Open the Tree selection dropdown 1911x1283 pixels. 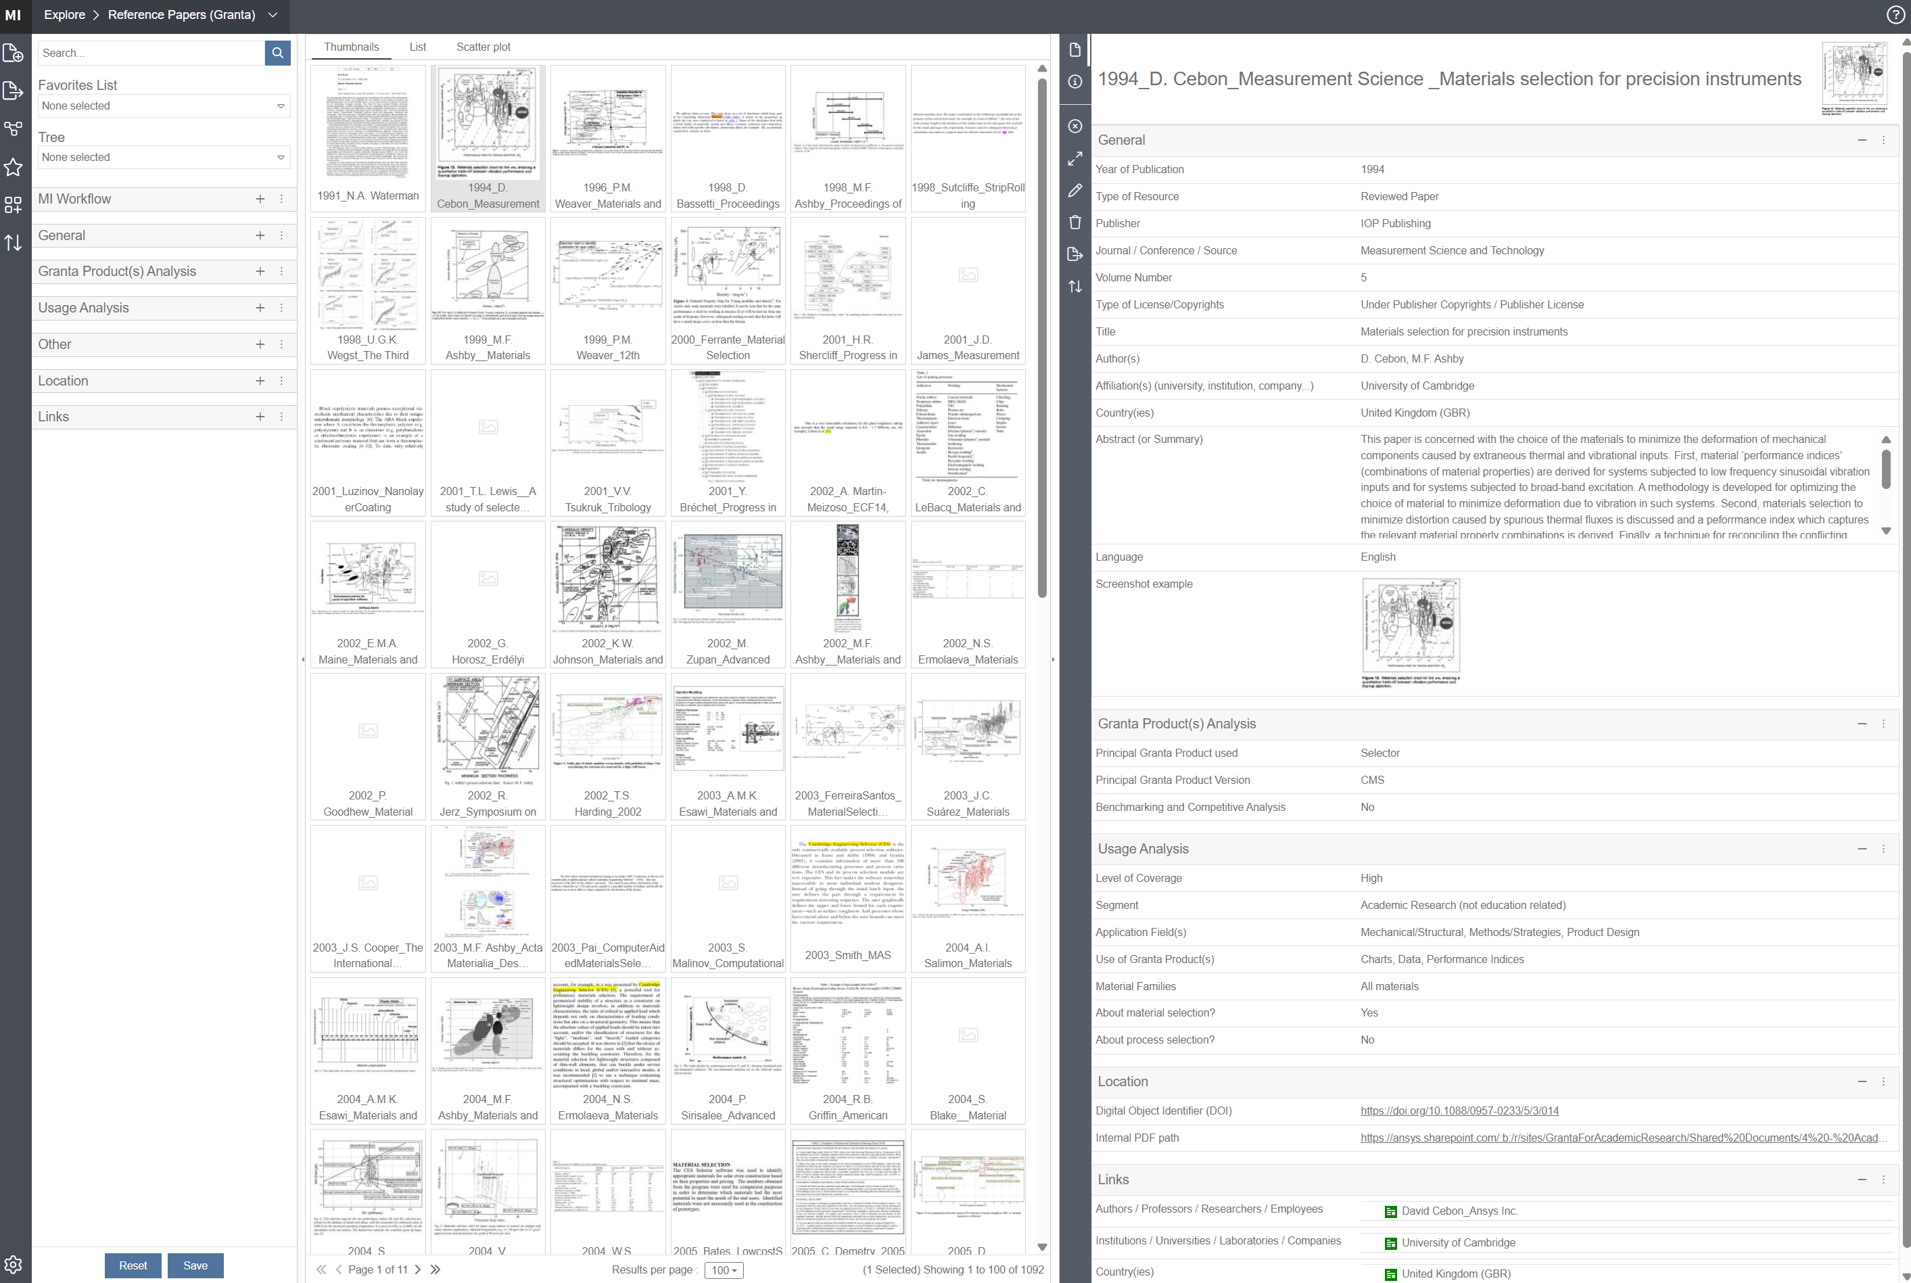(164, 157)
